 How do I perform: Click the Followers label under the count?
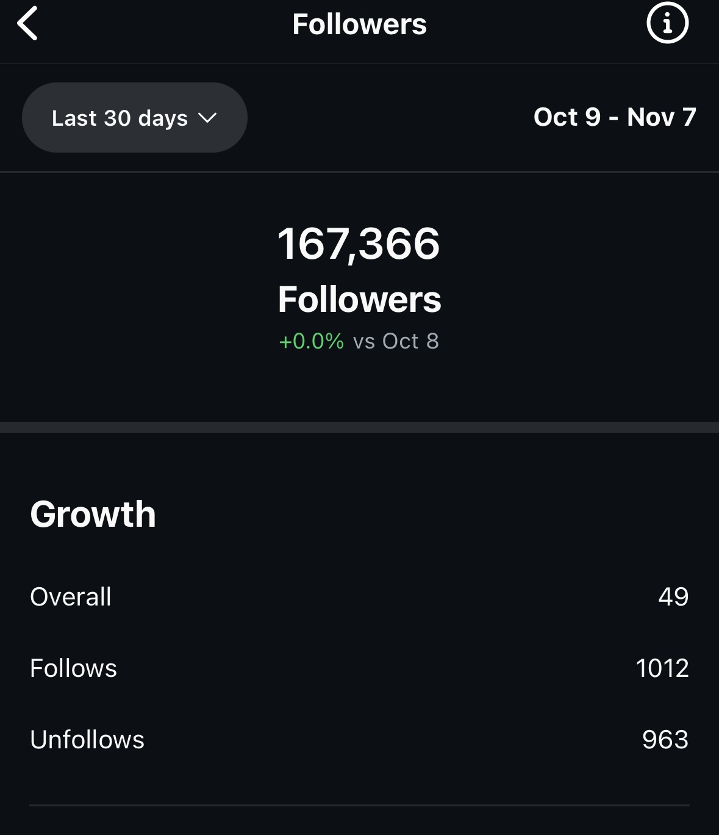[x=359, y=300]
